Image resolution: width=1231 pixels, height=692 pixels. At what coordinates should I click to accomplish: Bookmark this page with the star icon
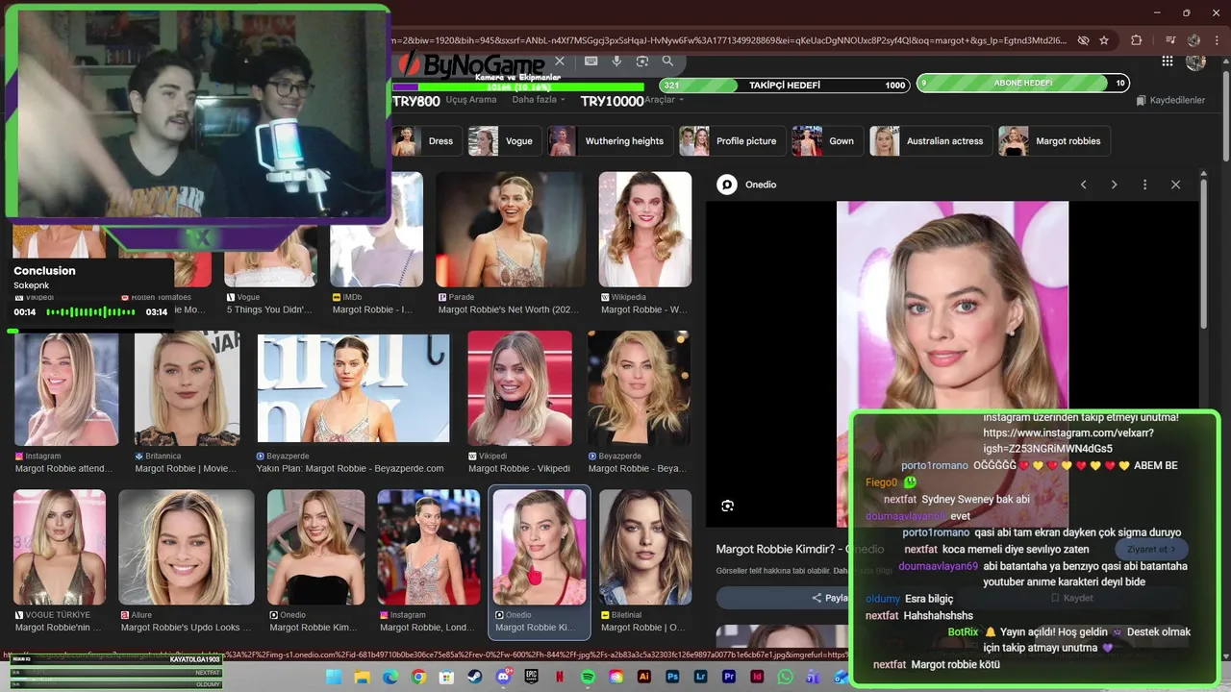coord(1104,40)
